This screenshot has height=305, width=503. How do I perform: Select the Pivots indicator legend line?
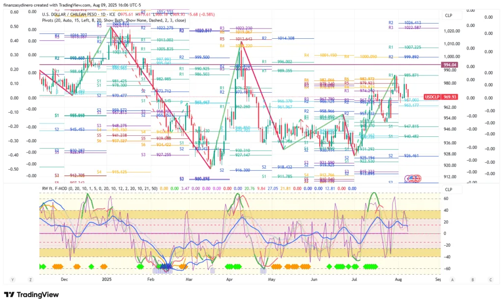coord(114,20)
